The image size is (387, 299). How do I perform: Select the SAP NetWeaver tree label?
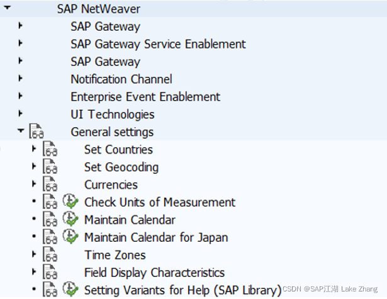click(99, 9)
